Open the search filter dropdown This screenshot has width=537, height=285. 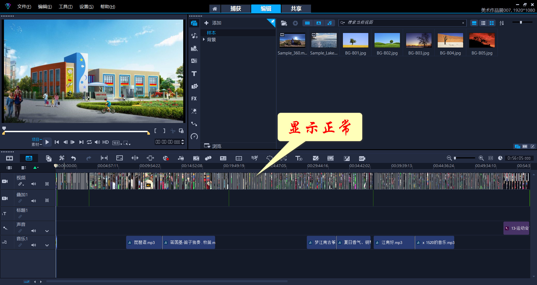[x=343, y=23]
